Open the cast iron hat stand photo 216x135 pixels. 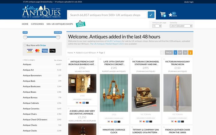coord(82,83)
